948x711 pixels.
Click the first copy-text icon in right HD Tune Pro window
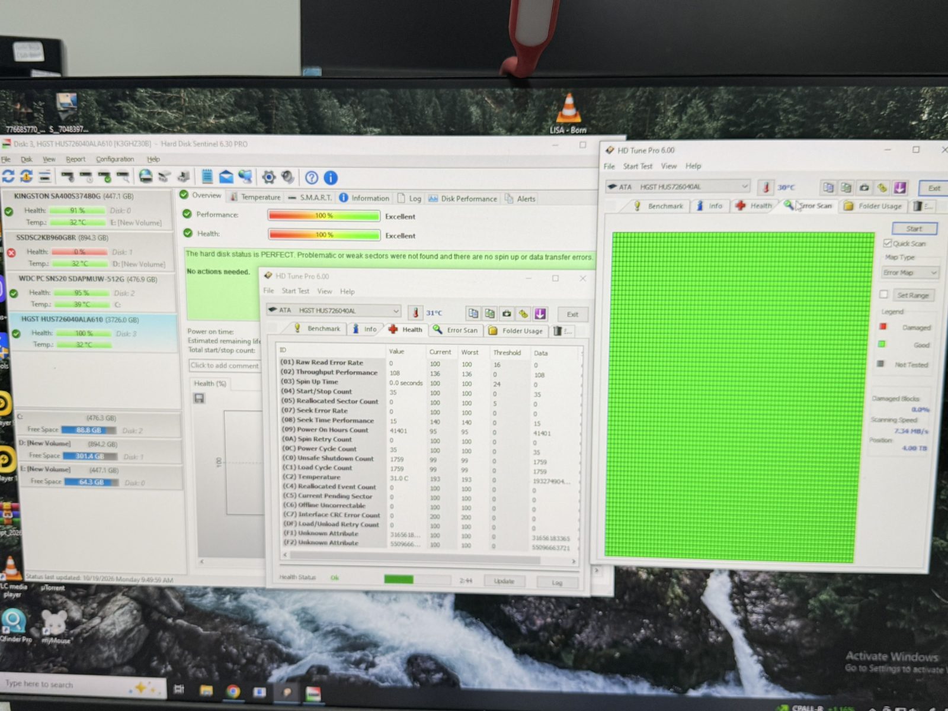[x=828, y=188]
